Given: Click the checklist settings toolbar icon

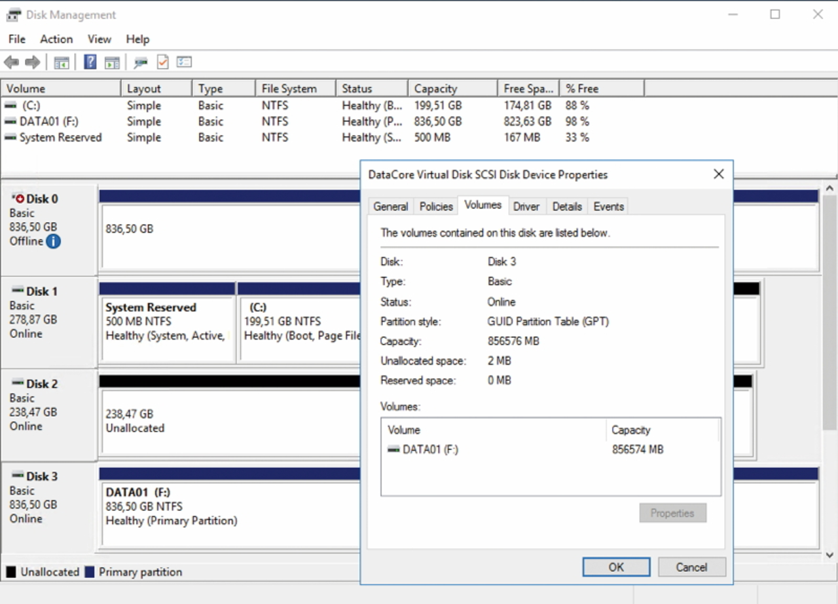Looking at the screenshot, I should coord(184,62).
